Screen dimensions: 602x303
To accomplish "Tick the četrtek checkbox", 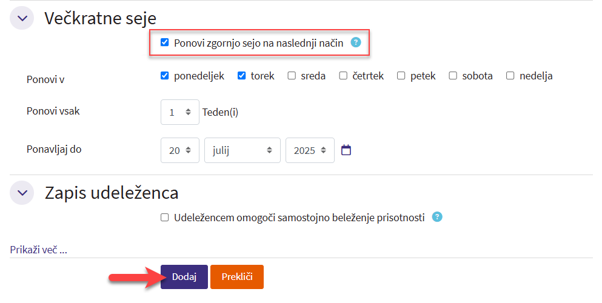I will point(343,76).
